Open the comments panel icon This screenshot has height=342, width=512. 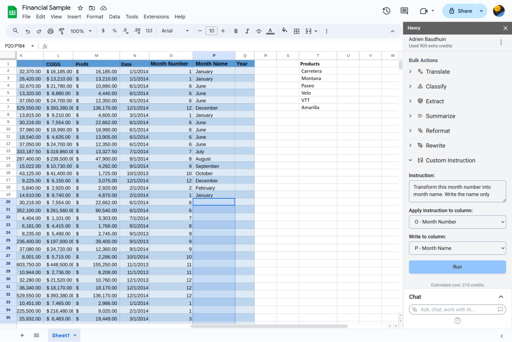(x=404, y=11)
